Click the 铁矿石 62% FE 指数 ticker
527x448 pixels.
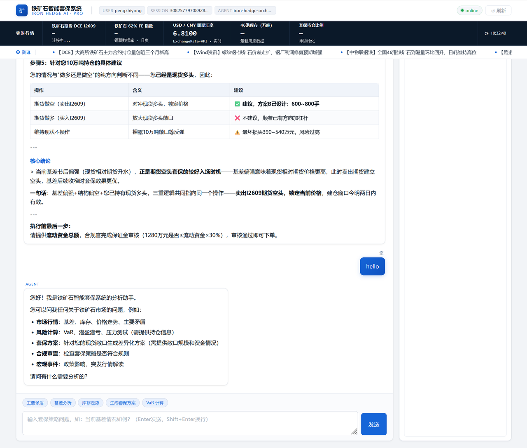tap(134, 33)
